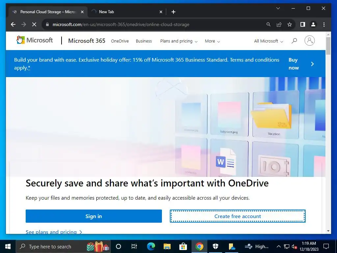Screen dimensions: 337x253
Task: Click Chrome's zoom magnifier icon in address bar
Action: tap(269, 24)
